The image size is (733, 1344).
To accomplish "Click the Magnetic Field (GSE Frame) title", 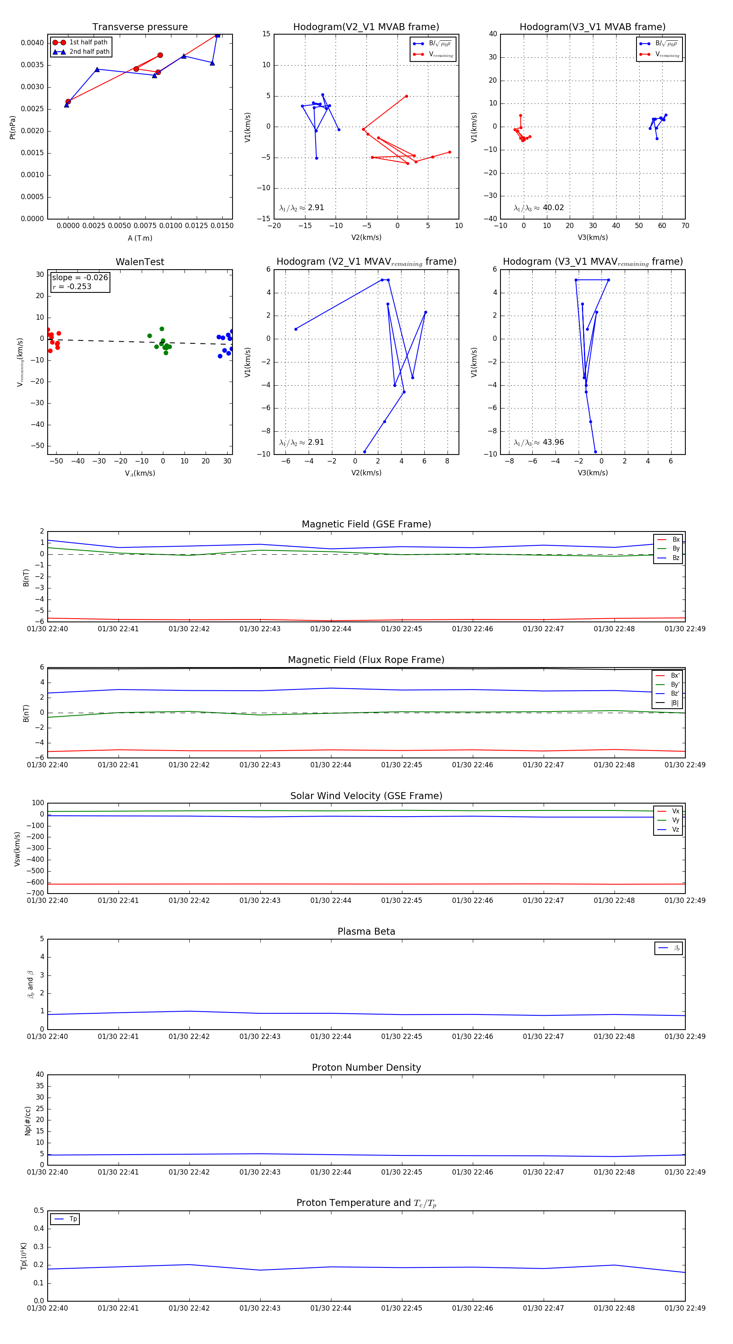I will (x=366, y=524).
